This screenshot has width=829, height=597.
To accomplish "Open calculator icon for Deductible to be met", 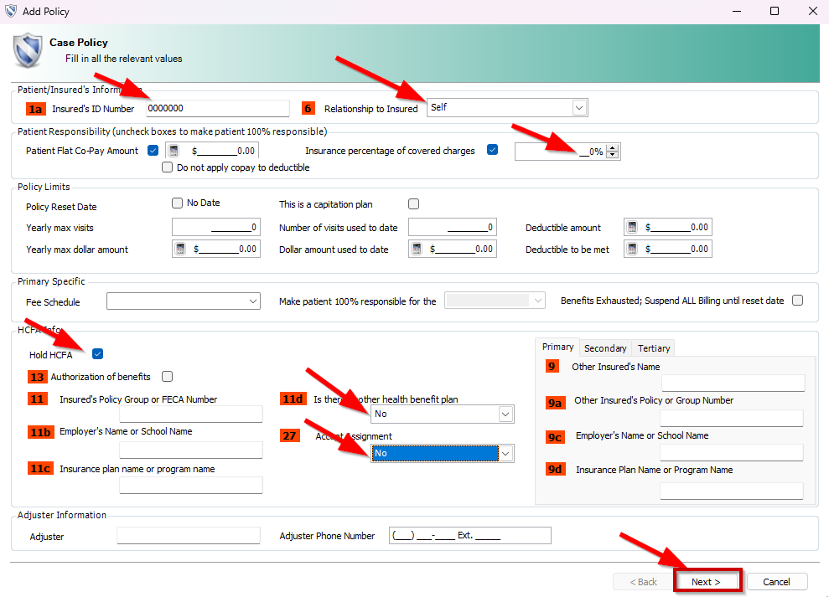I will click(x=632, y=249).
